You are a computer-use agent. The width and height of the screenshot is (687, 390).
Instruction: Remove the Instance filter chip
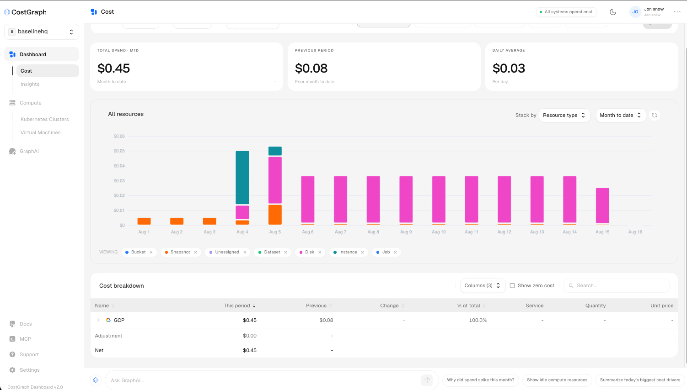(362, 252)
